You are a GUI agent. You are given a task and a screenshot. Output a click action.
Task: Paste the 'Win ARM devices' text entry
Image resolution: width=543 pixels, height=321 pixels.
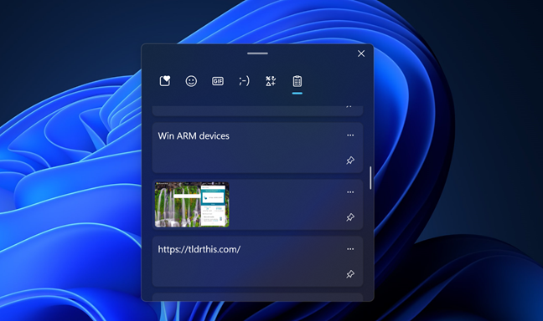[x=194, y=136]
